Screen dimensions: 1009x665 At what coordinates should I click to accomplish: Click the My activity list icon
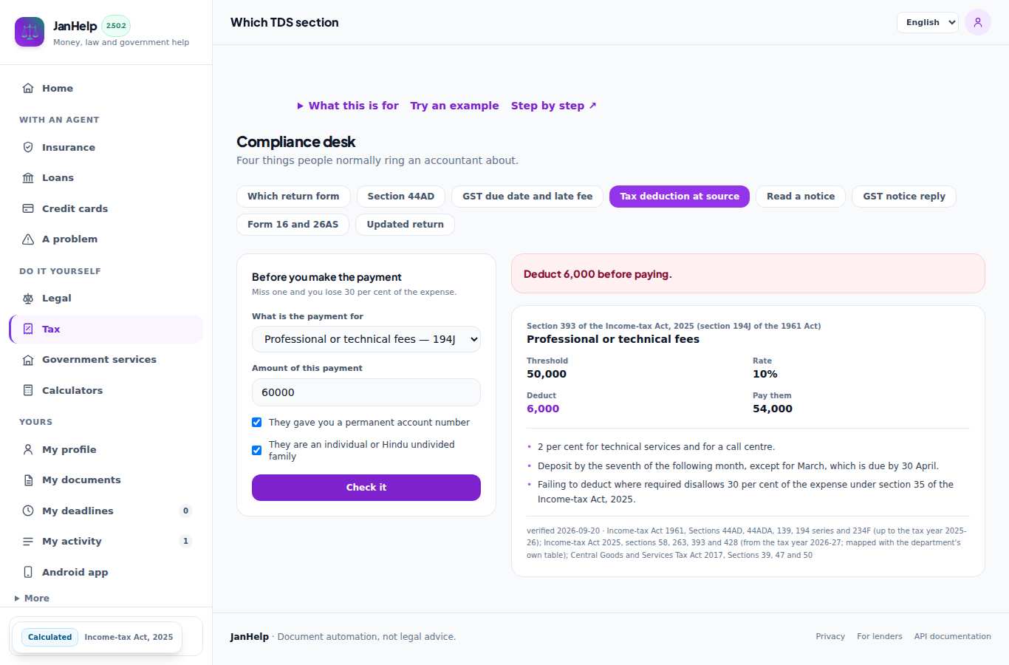point(28,542)
